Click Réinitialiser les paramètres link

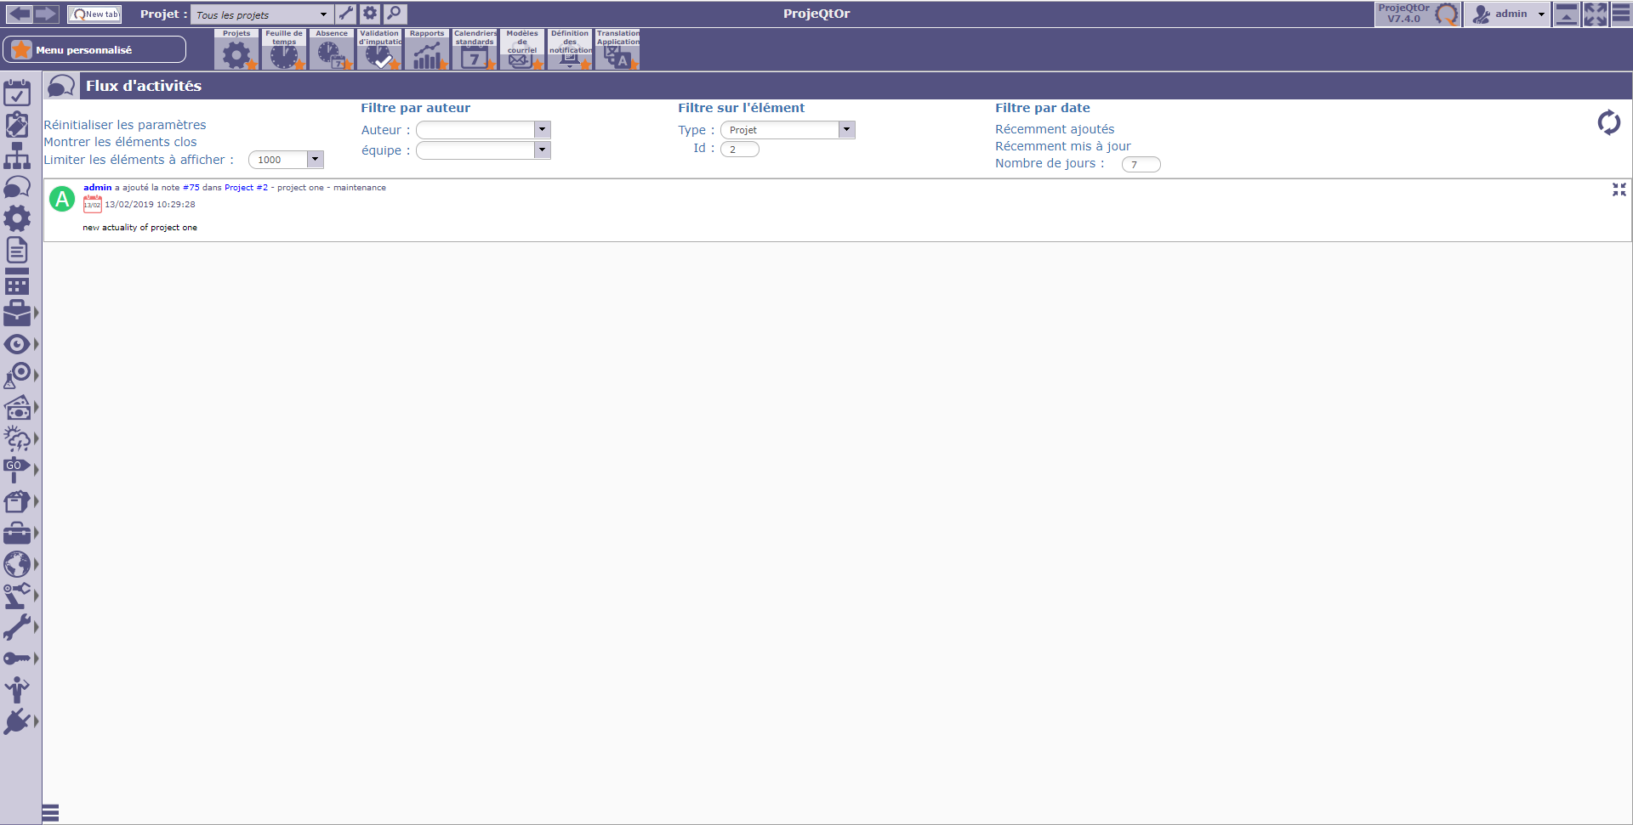click(125, 125)
